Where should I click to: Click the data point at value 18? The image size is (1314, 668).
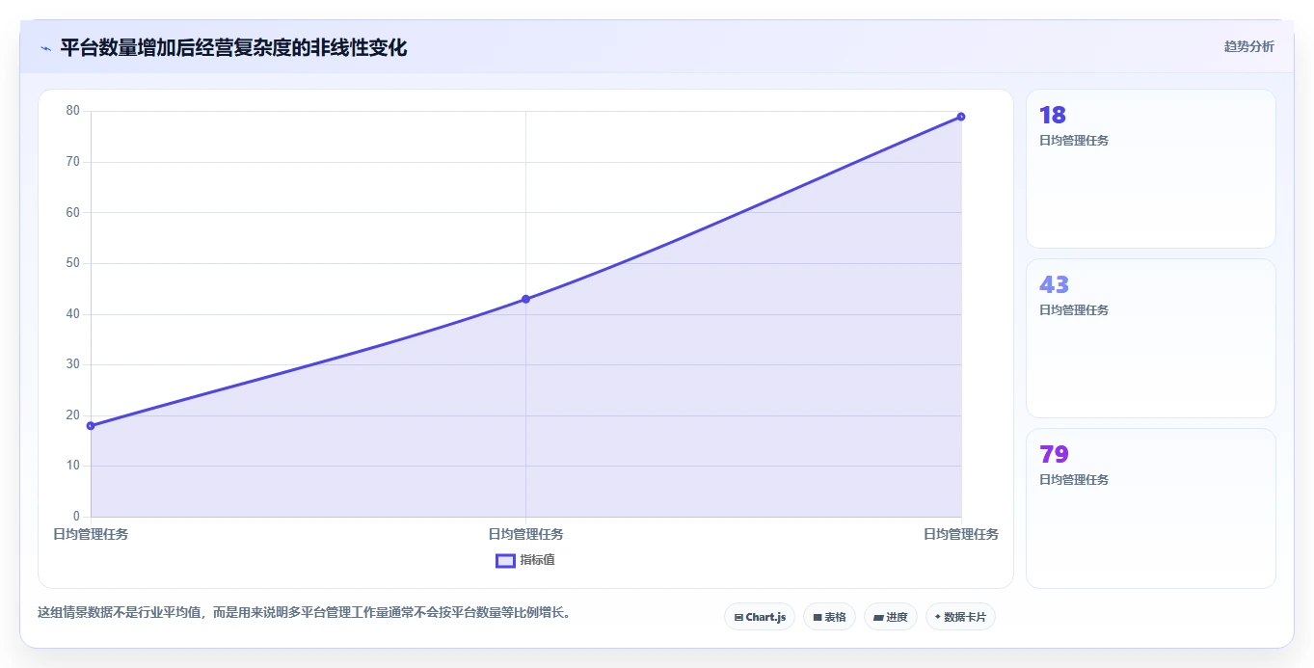(x=91, y=425)
